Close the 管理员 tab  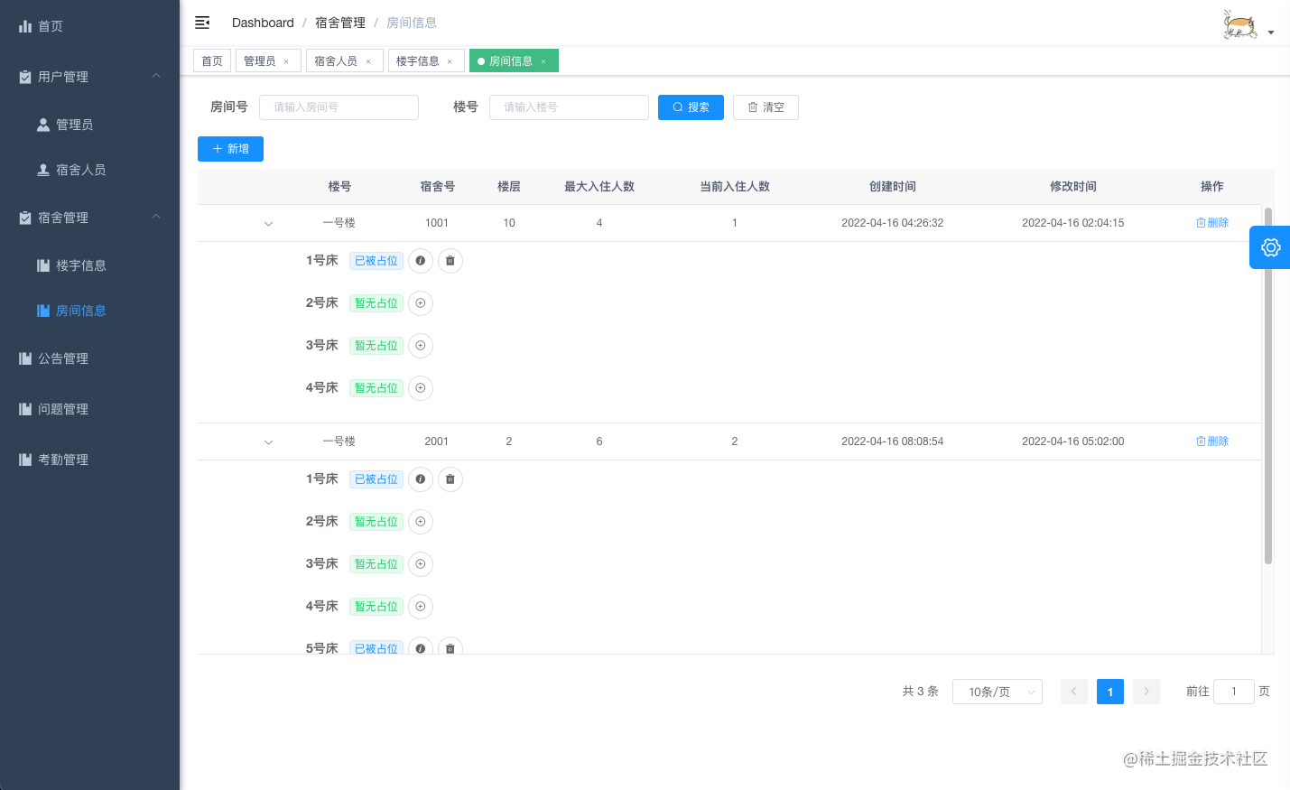point(286,61)
